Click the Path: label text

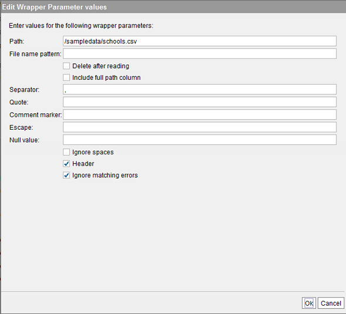(17, 41)
